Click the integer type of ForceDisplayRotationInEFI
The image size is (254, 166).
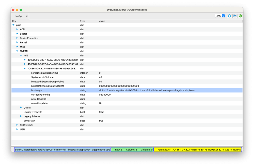84,73
